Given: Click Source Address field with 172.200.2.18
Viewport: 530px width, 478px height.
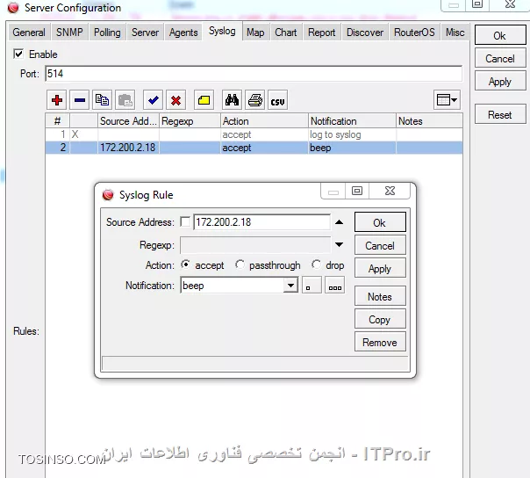Looking at the screenshot, I should tap(262, 221).
